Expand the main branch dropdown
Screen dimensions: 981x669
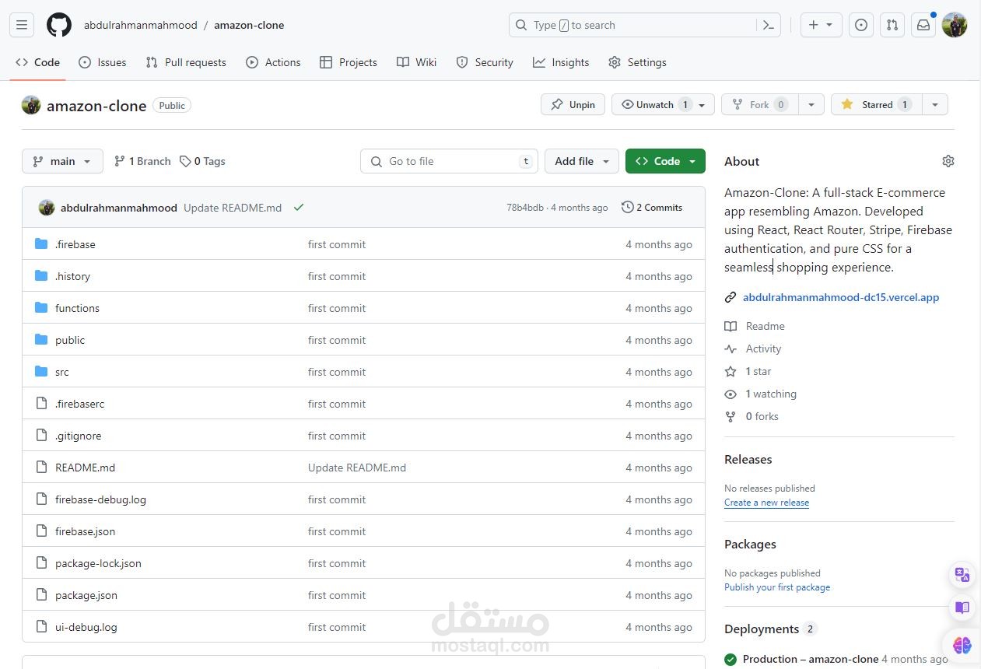click(x=62, y=161)
